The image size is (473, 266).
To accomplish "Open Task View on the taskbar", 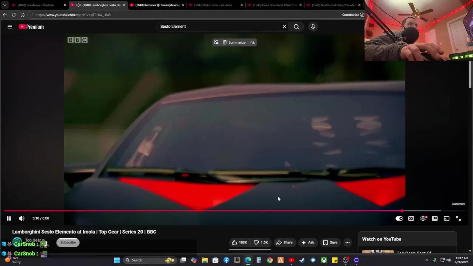I will point(183,260).
